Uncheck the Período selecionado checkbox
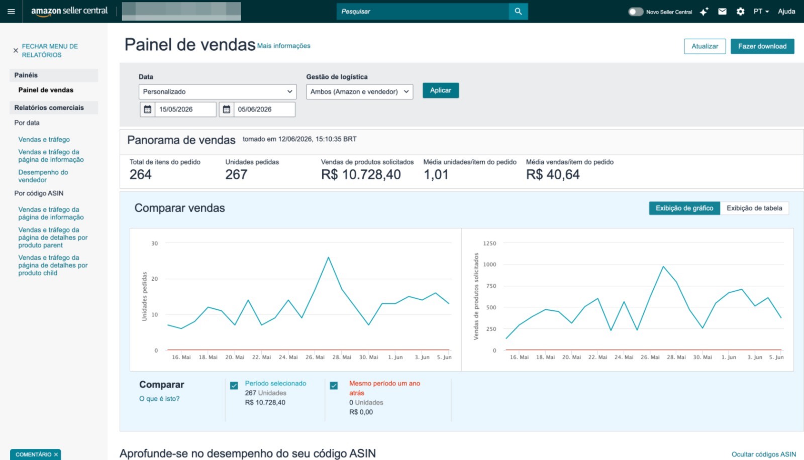Image resolution: width=804 pixels, height=460 pixels. coord(234,386)
